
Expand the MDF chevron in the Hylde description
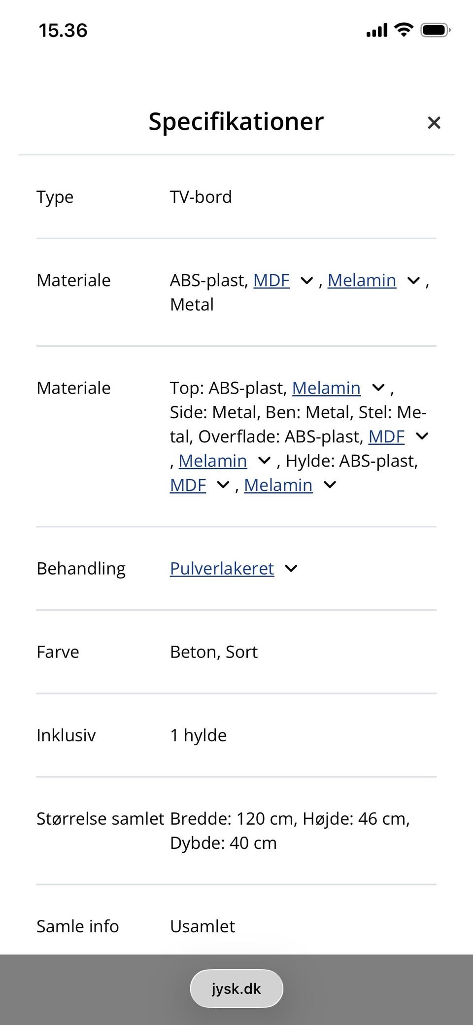click(x=222, y=485)
